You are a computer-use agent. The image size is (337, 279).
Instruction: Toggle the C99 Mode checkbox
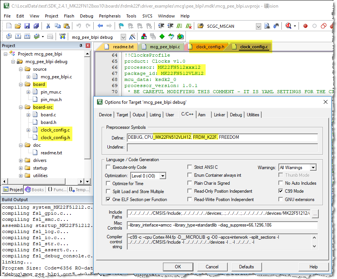281,191
